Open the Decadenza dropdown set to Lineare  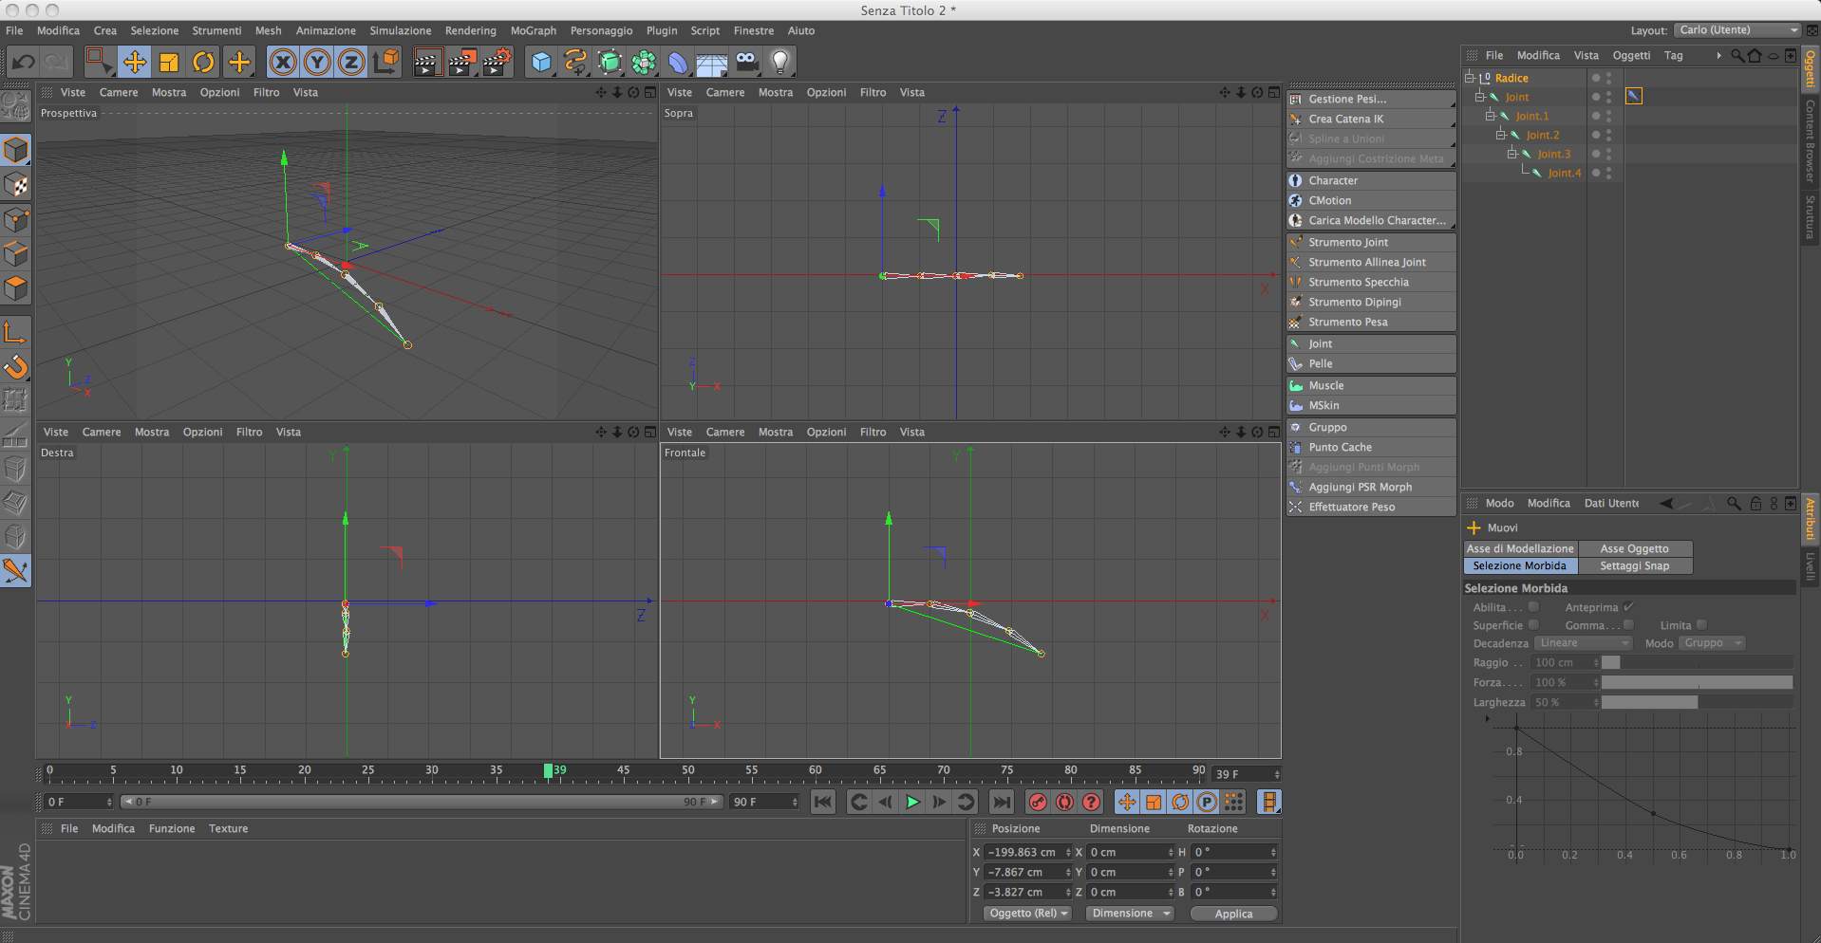1583,643
